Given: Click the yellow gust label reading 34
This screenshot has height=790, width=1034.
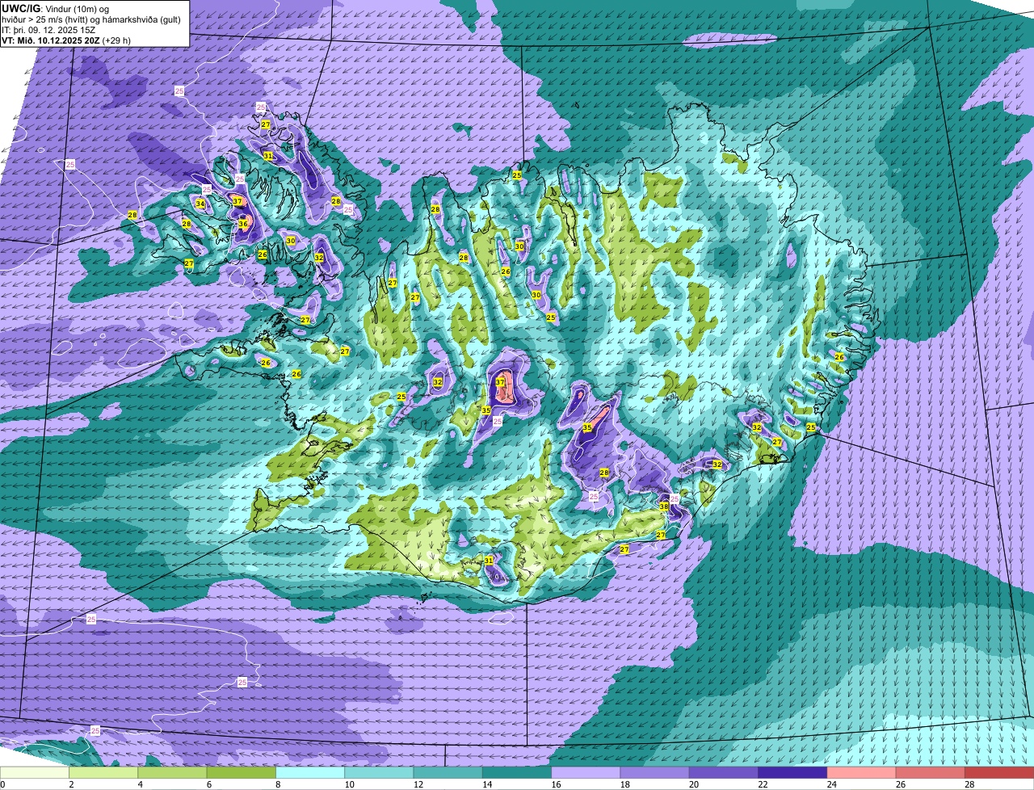Looking at the screenshot, I should tap(200, 204).
